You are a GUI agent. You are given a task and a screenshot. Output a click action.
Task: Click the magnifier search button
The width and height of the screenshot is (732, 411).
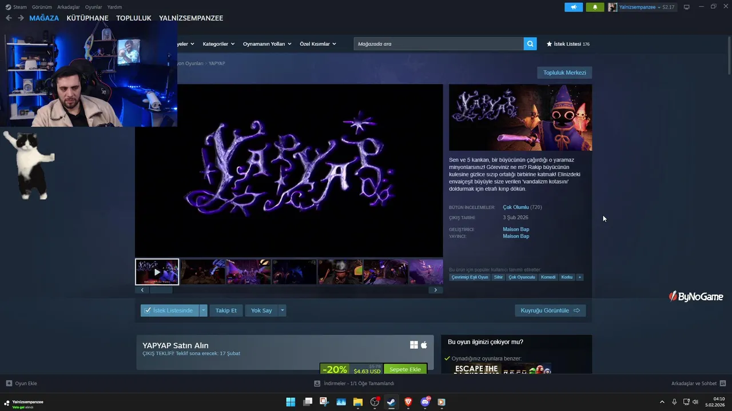530,43
